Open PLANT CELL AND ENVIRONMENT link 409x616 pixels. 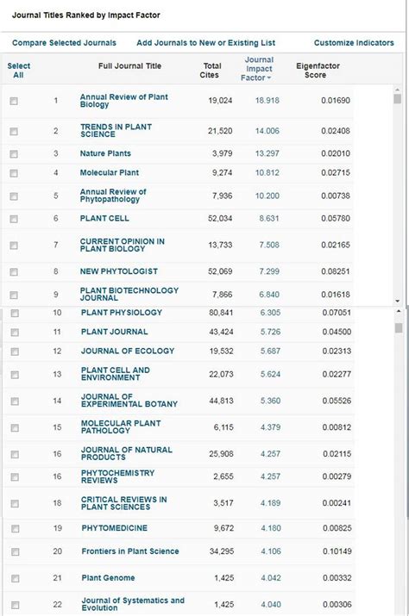115,374
